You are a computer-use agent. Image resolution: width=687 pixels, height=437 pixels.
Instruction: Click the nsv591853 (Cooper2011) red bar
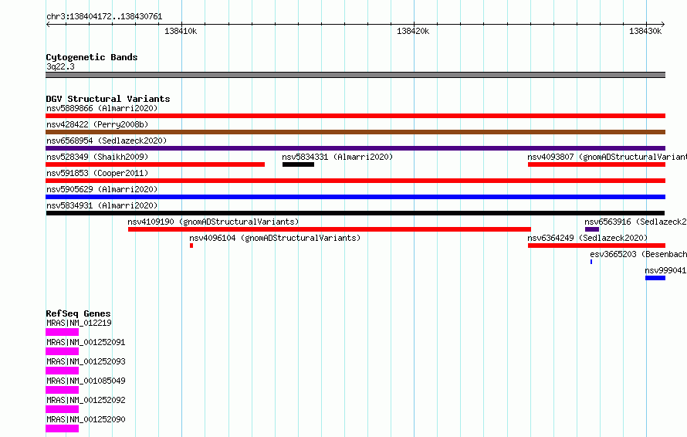coord(355,181)
